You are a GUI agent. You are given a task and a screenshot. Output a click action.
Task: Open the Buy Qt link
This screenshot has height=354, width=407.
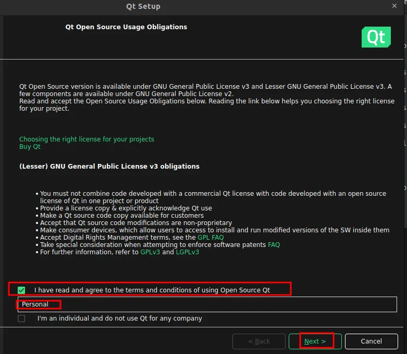click(x=30, y=147)
